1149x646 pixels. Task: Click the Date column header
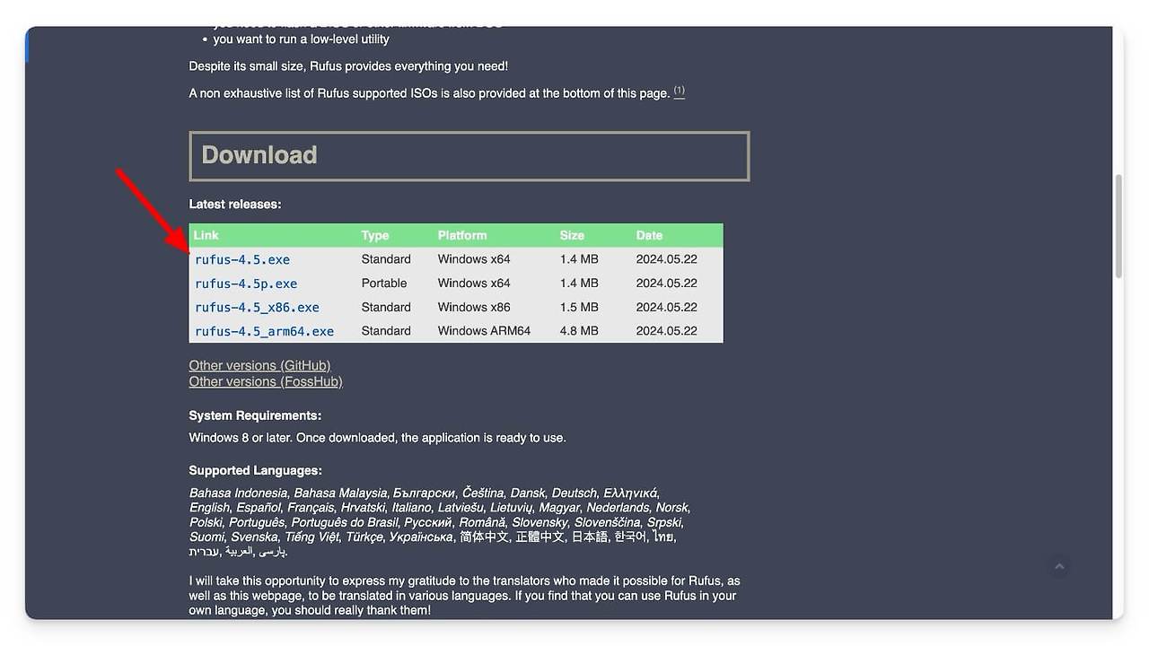point(649,235)
